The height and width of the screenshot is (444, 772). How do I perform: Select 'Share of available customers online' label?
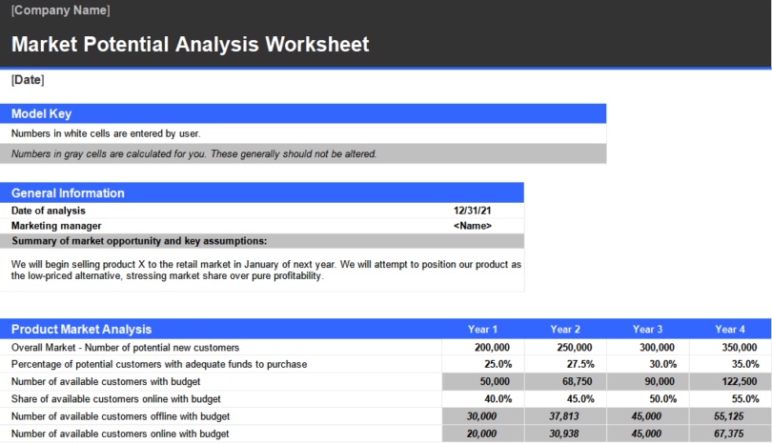point(115,398)
